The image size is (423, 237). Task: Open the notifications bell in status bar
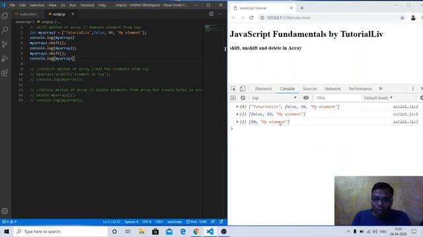coord(221,222)
